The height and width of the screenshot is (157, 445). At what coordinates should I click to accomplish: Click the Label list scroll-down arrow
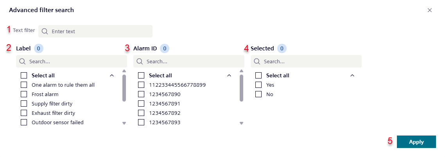[124, 123]
